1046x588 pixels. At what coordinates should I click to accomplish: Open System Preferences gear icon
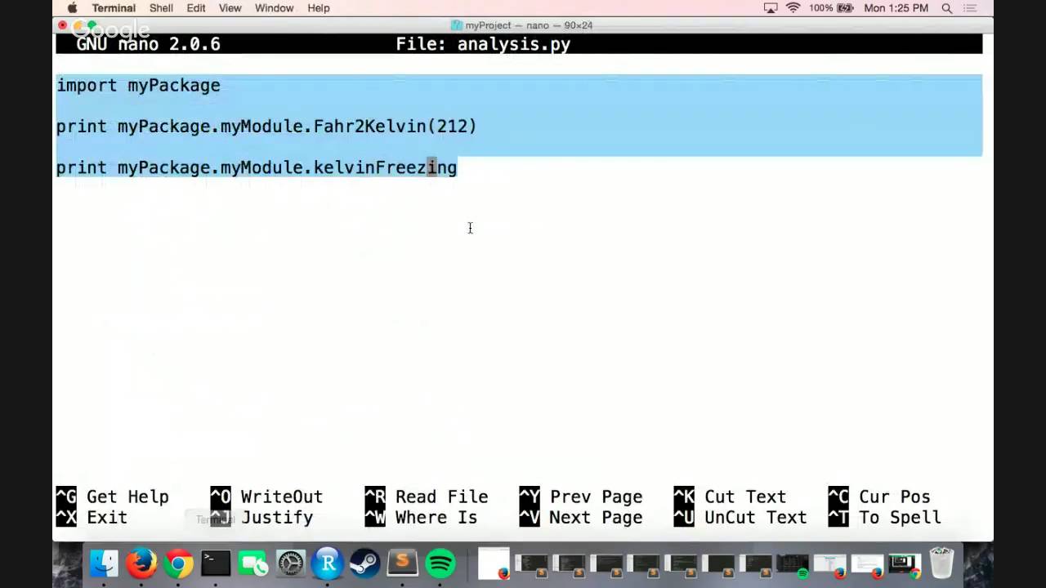[290, 563]
